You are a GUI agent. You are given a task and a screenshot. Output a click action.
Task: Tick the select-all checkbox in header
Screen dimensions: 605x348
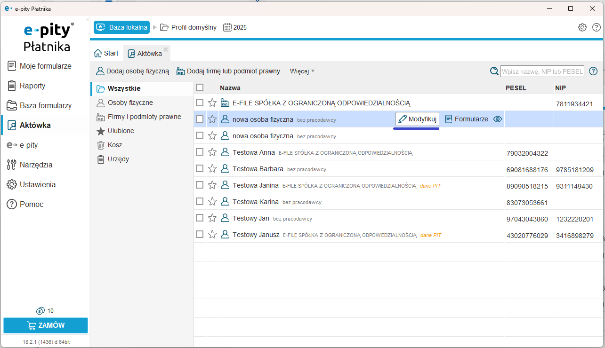(200, 87)
